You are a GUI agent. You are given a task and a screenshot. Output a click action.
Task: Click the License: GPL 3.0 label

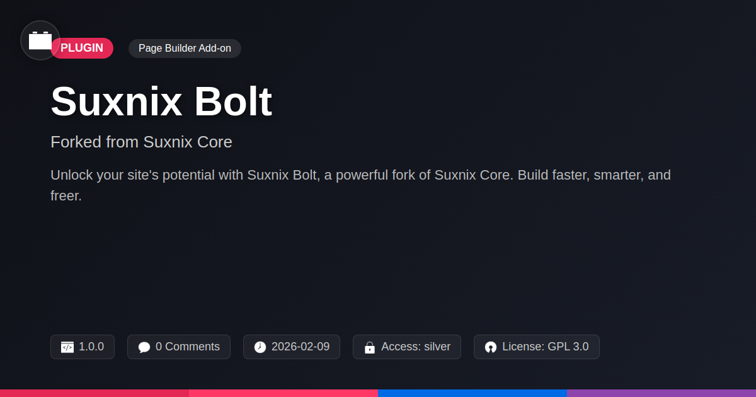pos(546,347)
